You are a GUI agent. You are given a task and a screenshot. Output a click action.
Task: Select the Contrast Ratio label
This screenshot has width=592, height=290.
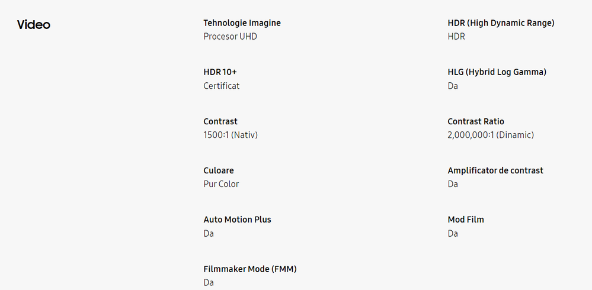(476, 121)
